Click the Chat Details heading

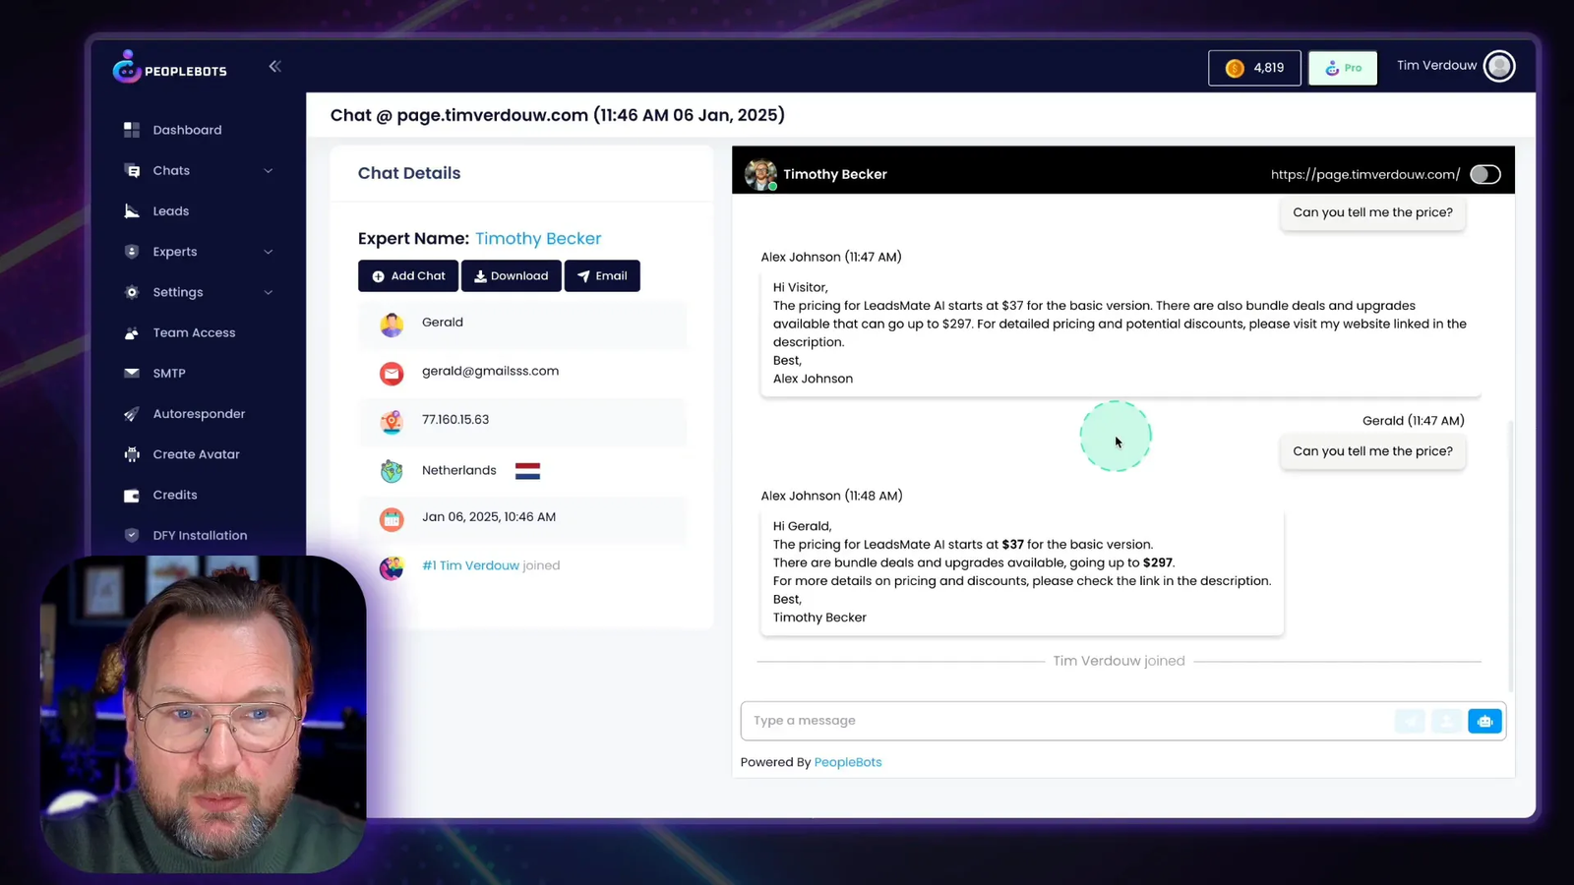coord(409,173)
